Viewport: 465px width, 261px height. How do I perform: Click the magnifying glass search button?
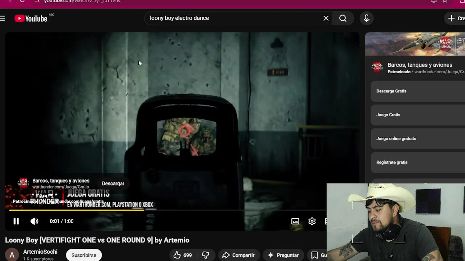click(343, 18)
